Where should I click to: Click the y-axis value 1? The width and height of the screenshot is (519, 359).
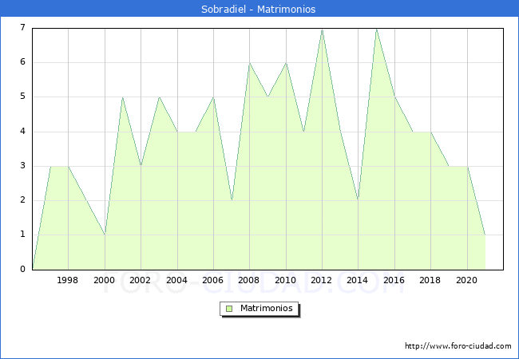(x=22, y=235)
